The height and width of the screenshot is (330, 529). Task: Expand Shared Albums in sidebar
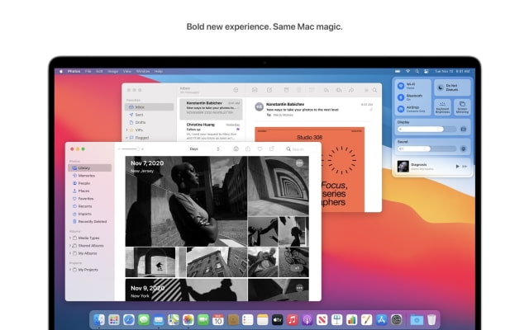[x=70, y=244]
